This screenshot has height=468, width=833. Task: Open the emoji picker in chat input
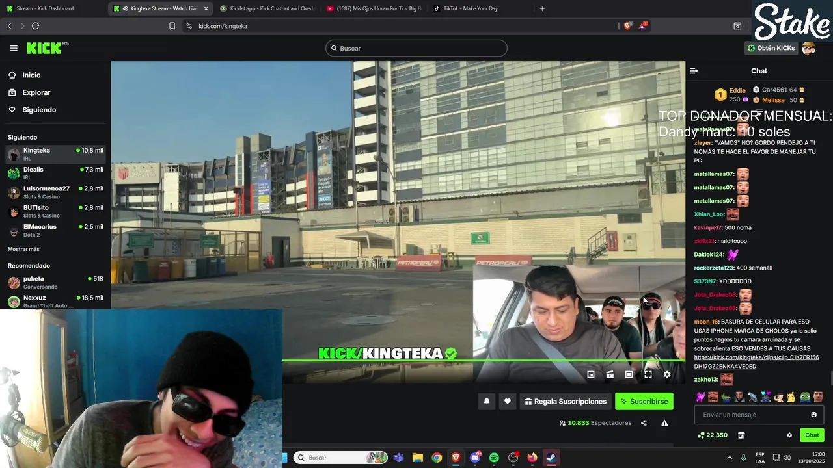pos(813,415)
